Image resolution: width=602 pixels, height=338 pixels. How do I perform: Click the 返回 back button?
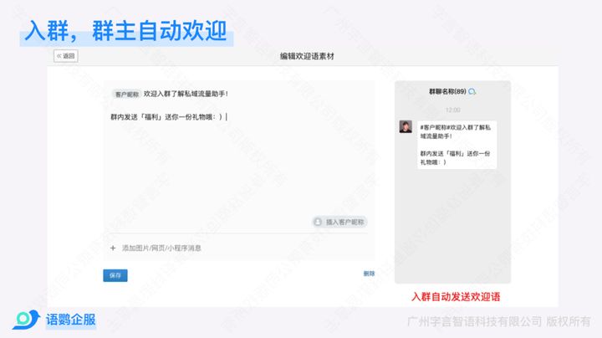[x=66, y=56]
